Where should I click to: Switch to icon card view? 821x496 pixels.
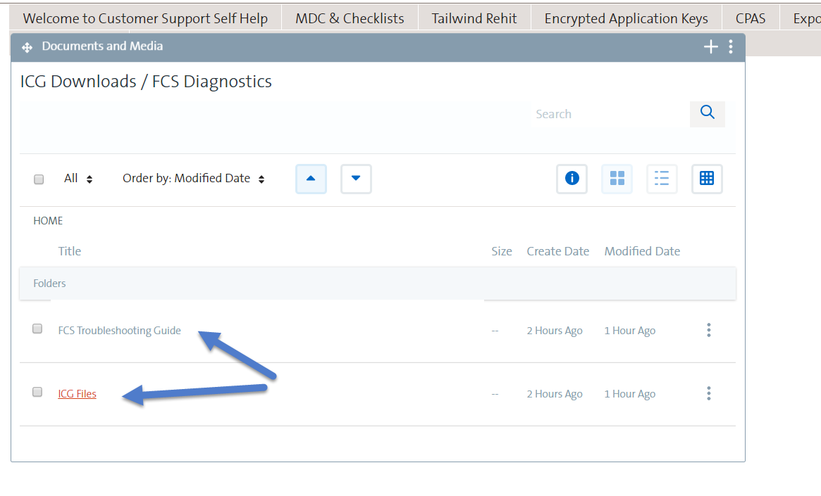pyautogui.click(x=617, y=179)
